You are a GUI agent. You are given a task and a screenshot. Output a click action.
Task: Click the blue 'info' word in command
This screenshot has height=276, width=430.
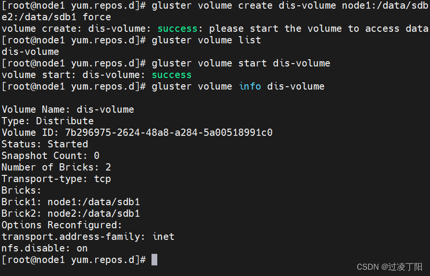click(x=250, y=87)
